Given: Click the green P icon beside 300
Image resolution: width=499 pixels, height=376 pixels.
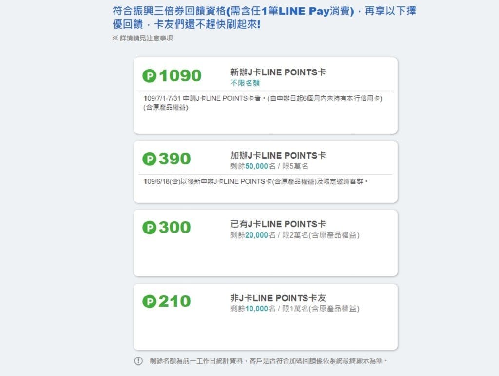Looking at the screenshot, I should pyautogui.click(x=149, y=228).
